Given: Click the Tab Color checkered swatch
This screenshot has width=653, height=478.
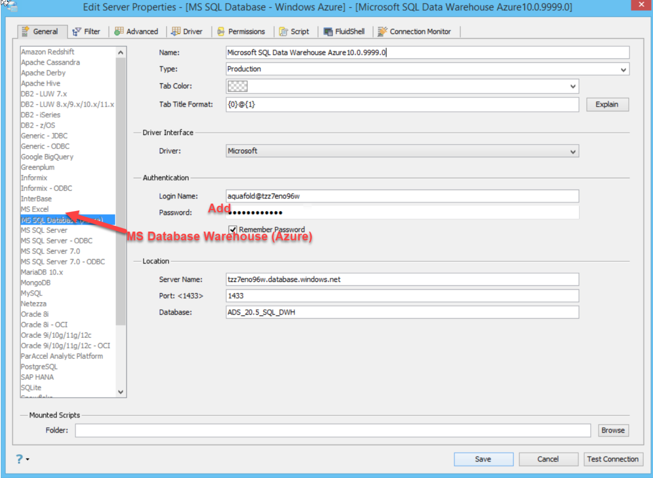Looking at the screenshot, I should coord(238,86).
